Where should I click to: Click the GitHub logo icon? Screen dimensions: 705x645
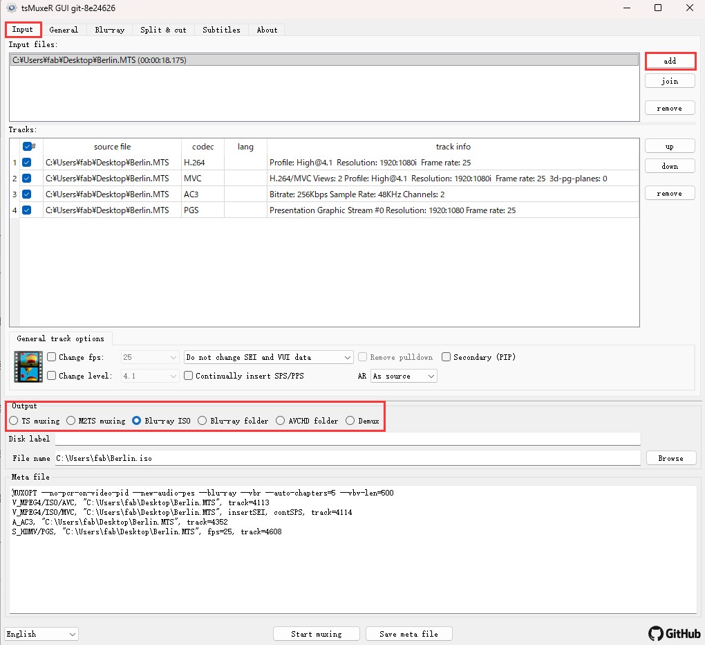[x=656, y=633]
